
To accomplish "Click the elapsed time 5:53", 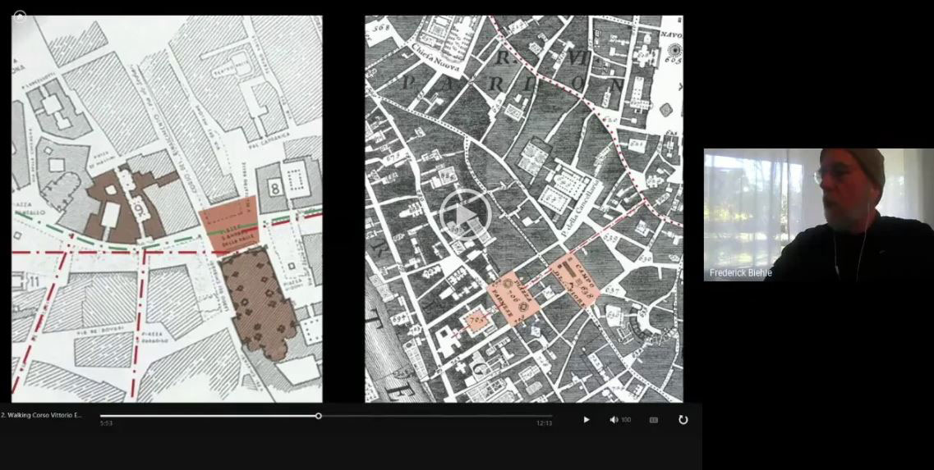I will click(x=106, y=423).
